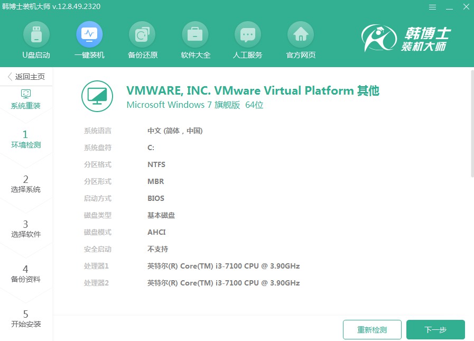This screenshot has height=341, width=474.
Task: Click the 人工服务 chat support icon
Action: point(247,35)
